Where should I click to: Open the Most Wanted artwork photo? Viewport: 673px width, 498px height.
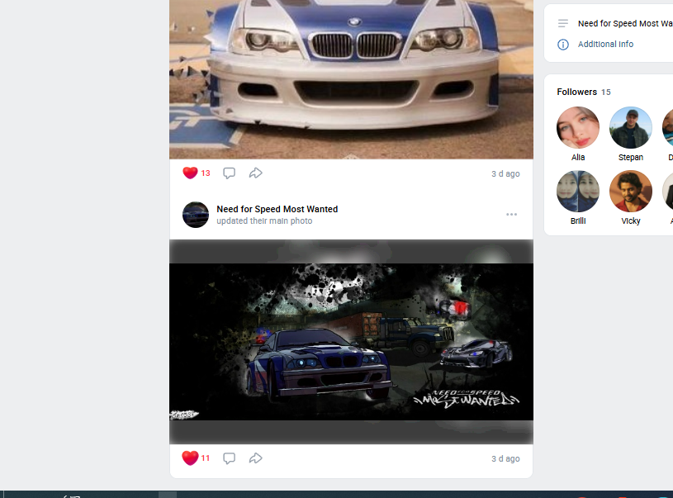coord(351,342)
